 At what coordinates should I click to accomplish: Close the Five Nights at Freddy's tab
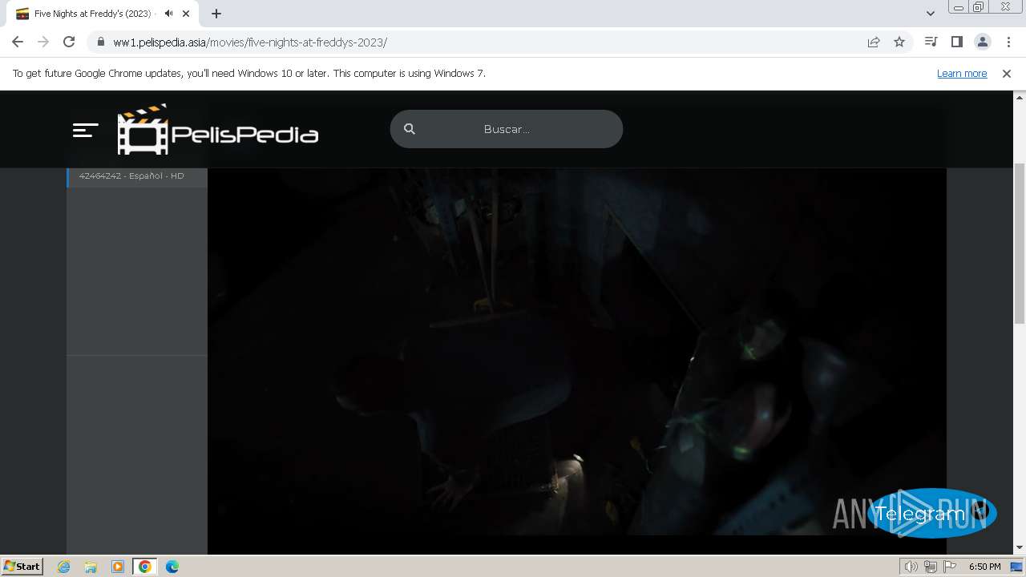tap(186, 14)
